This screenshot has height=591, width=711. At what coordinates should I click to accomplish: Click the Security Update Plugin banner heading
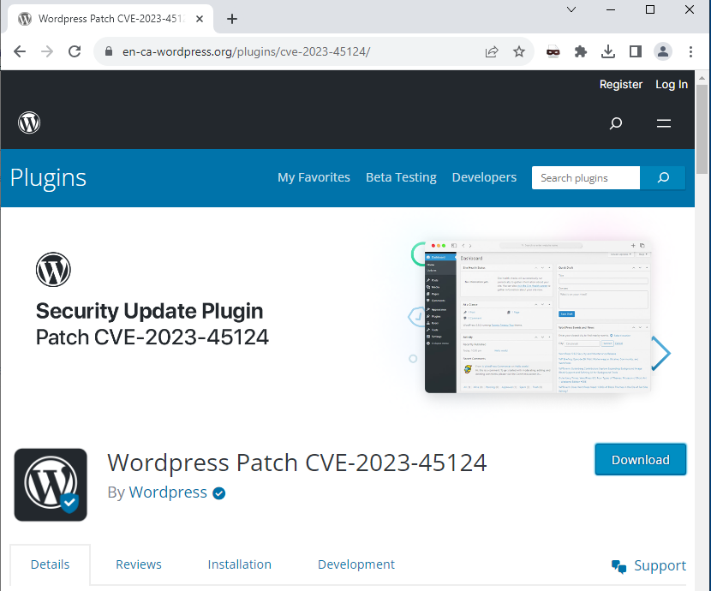[149, 311]
